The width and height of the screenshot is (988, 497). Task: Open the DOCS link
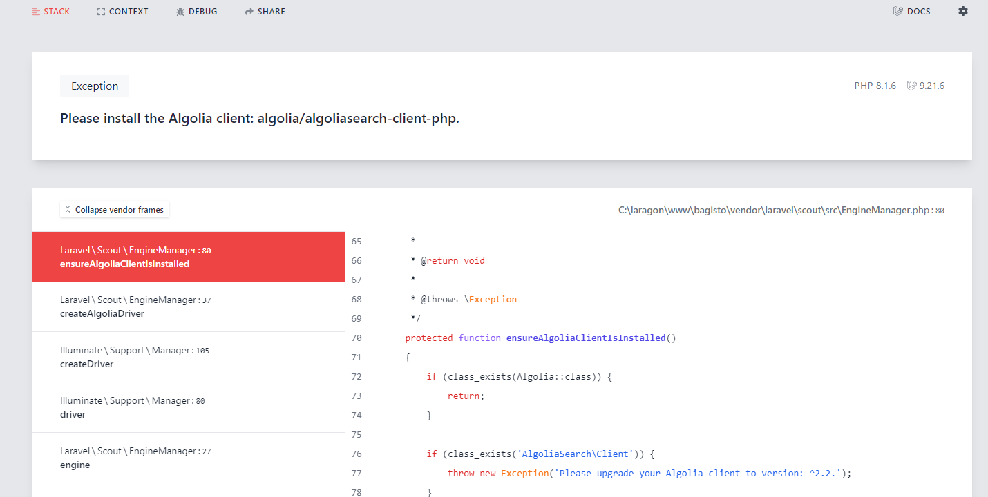click(x=911, y=12)
